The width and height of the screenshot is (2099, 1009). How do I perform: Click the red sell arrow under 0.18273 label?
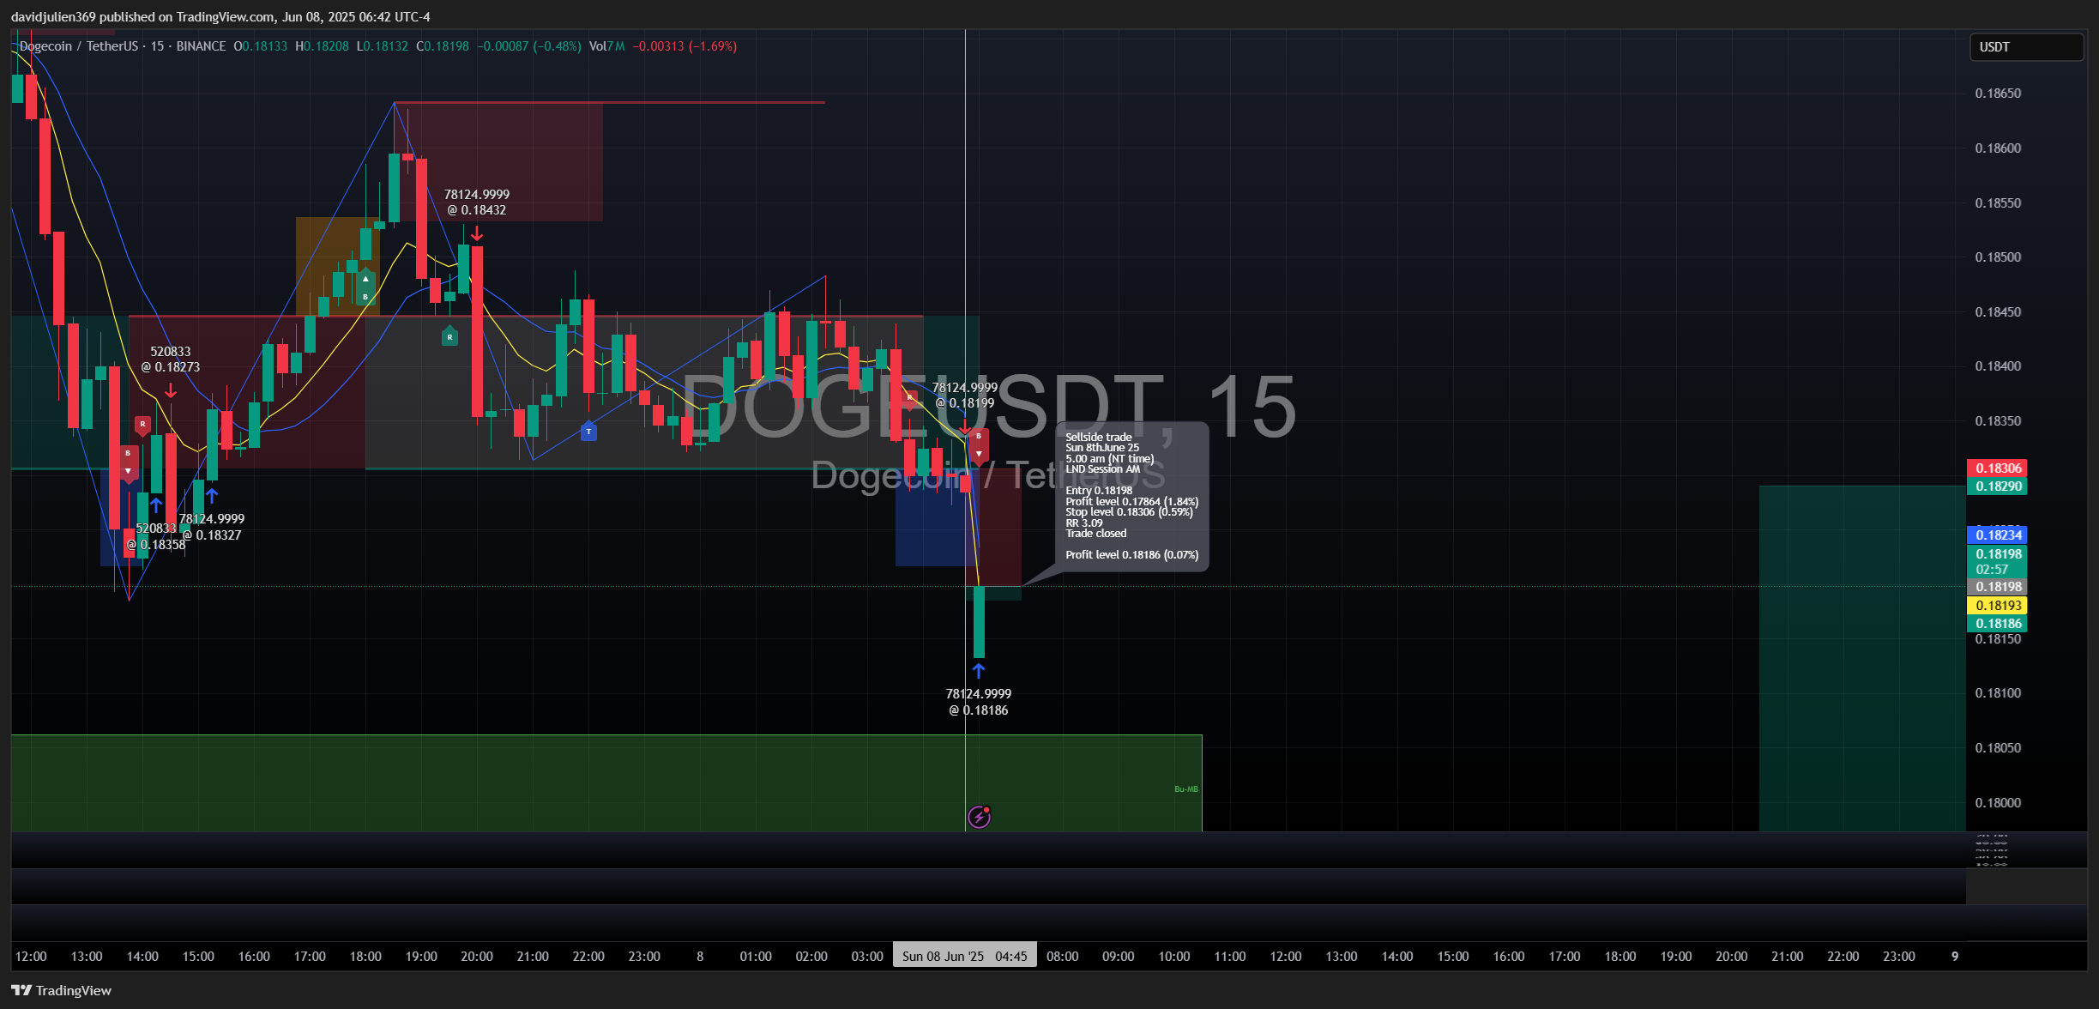click(171, 391)
